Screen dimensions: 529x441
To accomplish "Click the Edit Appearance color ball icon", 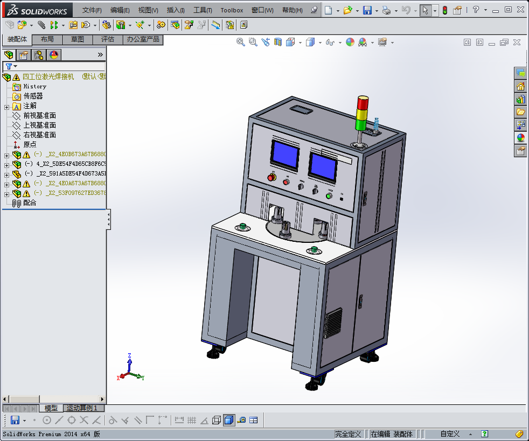I will [x=350, y=42].
